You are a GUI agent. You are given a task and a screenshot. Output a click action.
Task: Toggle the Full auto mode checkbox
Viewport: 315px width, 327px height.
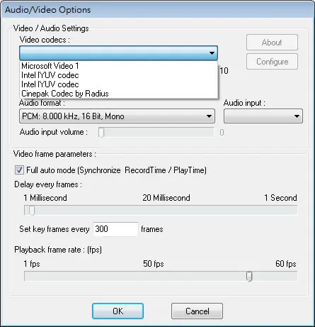(x=19, y=170)
